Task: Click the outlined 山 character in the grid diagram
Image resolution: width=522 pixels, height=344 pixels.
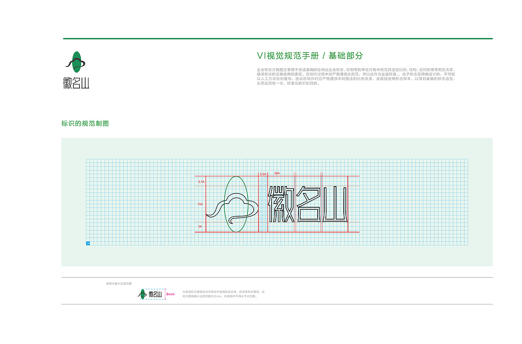Action: tap(335, 204)
